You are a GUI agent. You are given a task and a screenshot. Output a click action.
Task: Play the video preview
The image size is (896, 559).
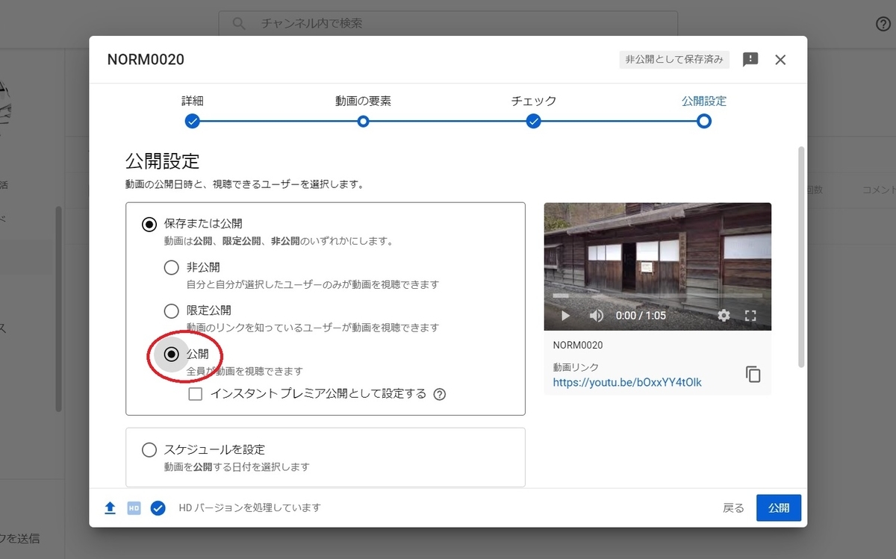565,316
